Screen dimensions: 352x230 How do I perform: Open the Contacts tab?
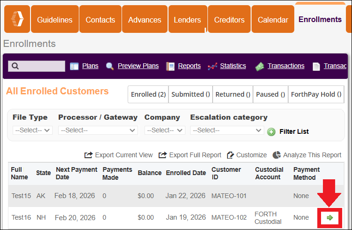pyautogui.click(x=100, y=20)
